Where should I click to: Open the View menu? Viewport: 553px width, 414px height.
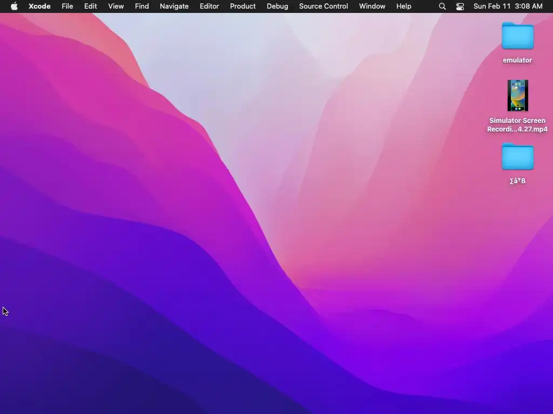(x=116, y=6)
